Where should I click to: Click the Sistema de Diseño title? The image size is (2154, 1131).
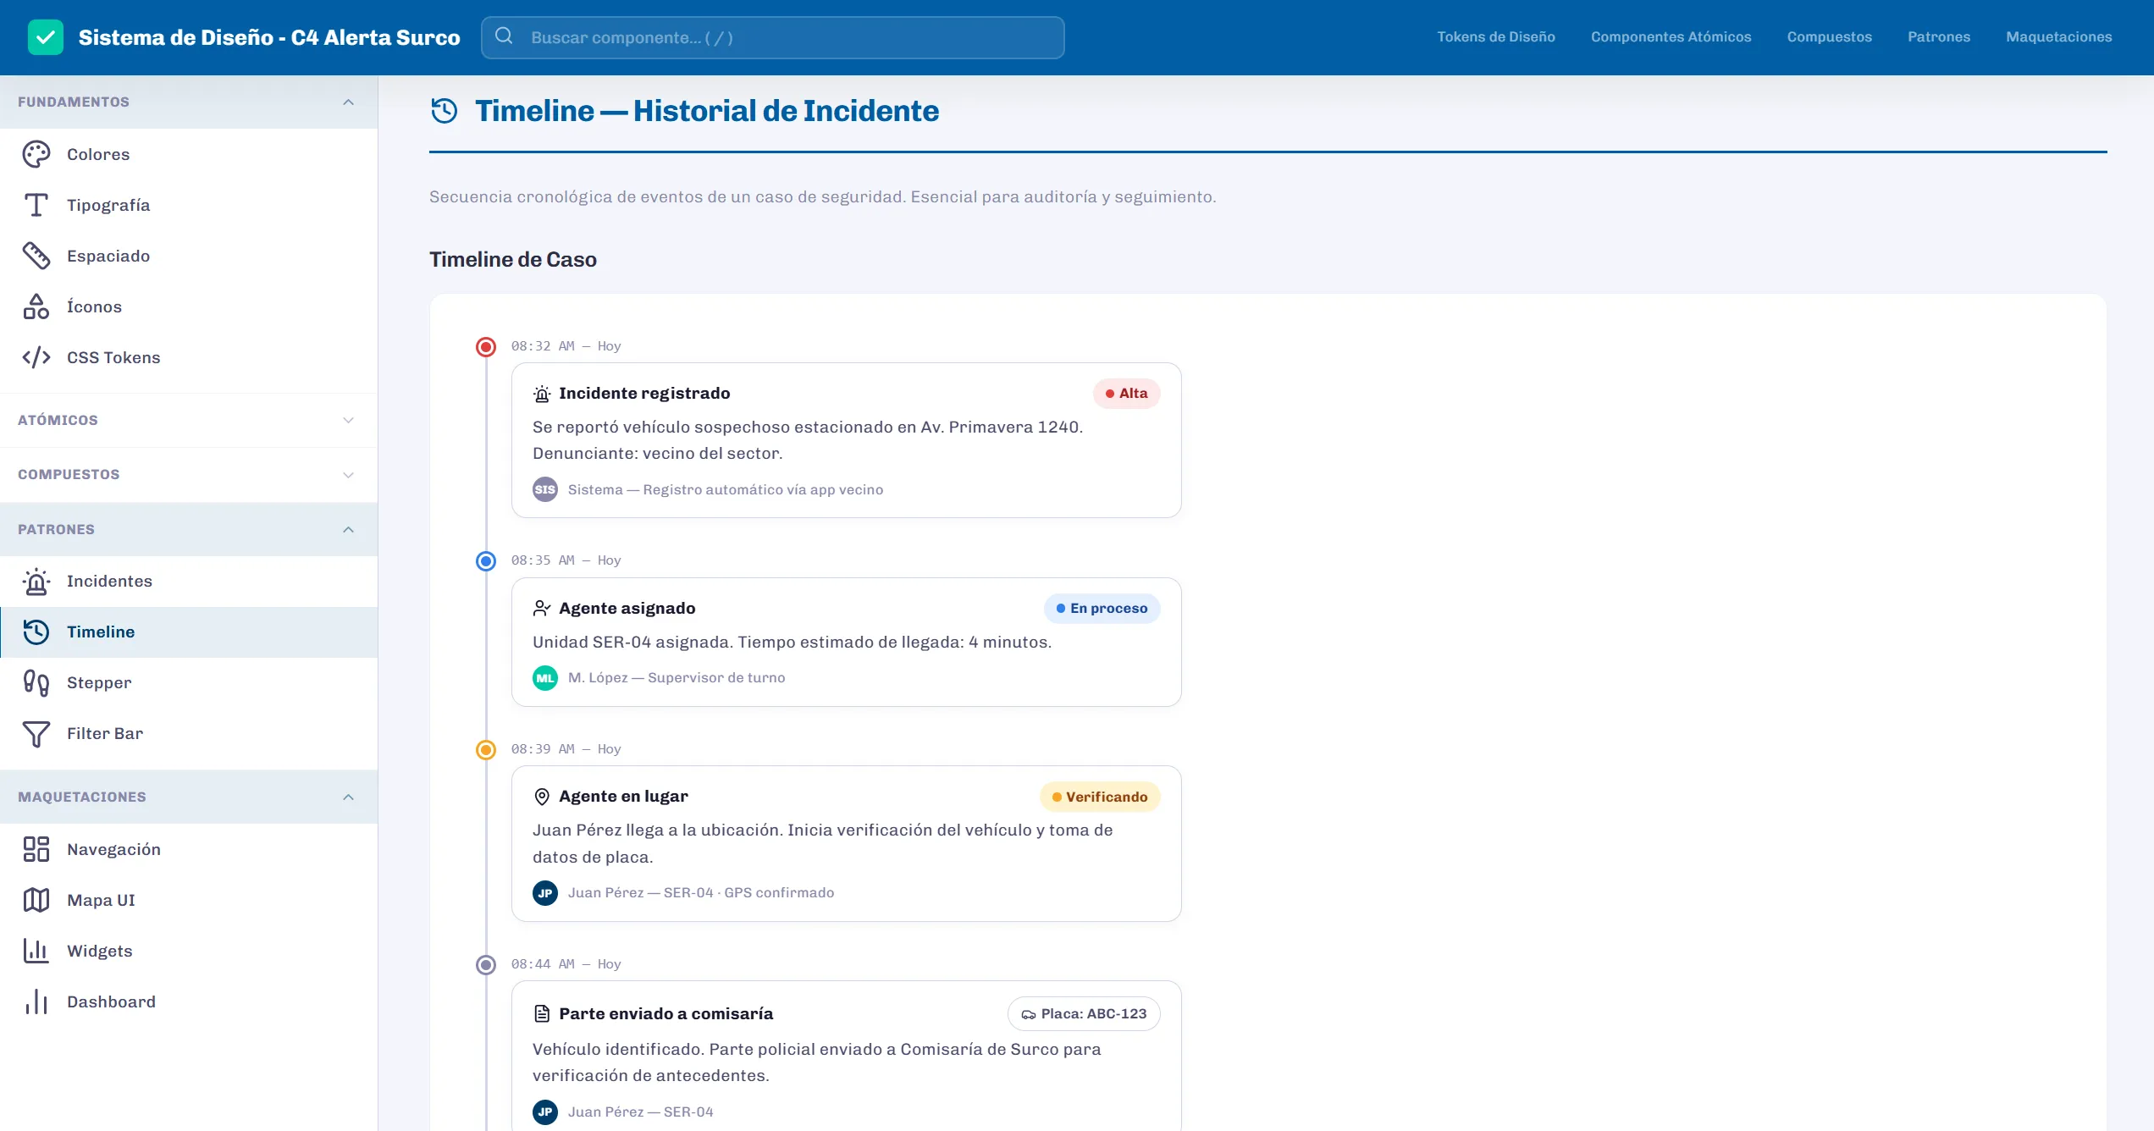(x=269, y=37)
